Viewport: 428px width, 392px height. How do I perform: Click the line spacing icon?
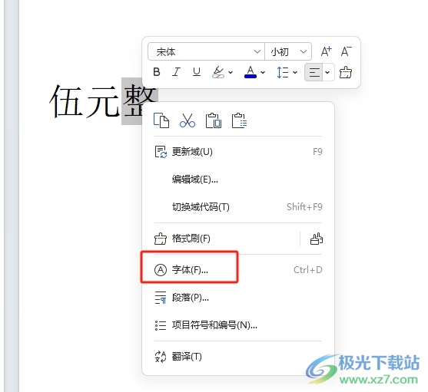tap(283, 72)
